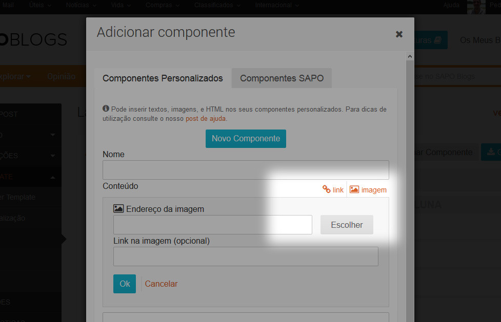This screenshot has width=501, height=322.
Task: Click the Ajuda link in top bar
Action: [451, 5]
